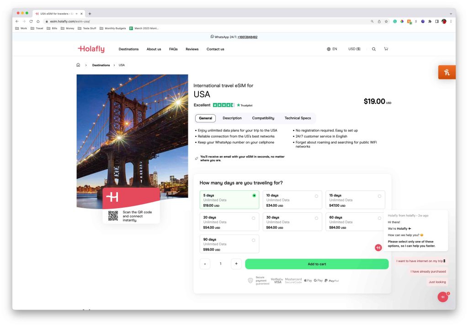This screenshot has height=326, width=468.
Task: Switch to the Compatibility tab
Action: [x=263, y=118]
